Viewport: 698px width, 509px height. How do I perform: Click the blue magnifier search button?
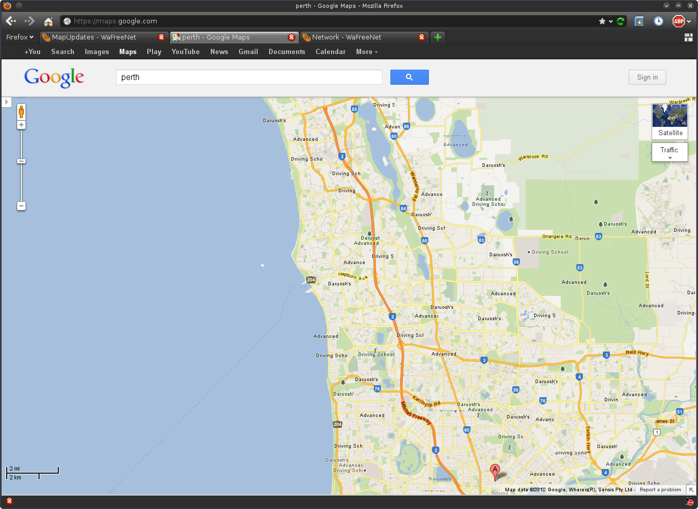(409, 77)
